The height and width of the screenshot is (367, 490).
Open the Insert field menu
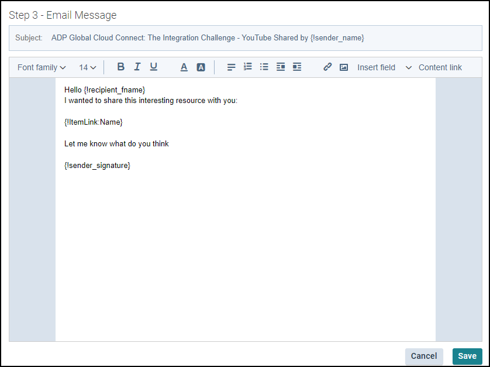pos(376,67)
